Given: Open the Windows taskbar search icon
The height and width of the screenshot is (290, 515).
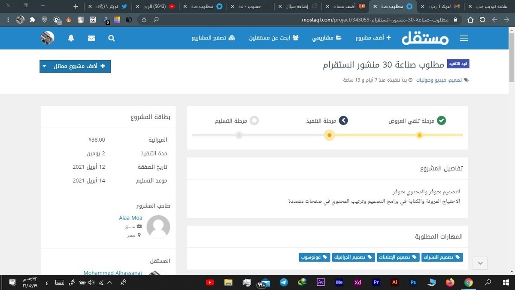Looking at the screenshot, I should (488, 282).
